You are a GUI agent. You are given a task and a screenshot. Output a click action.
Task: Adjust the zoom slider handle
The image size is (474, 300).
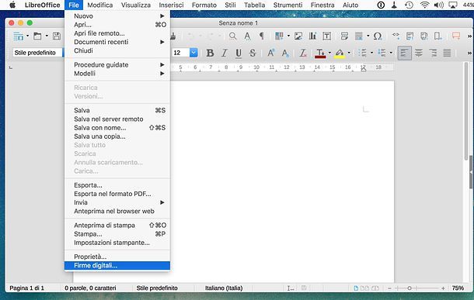409,288
